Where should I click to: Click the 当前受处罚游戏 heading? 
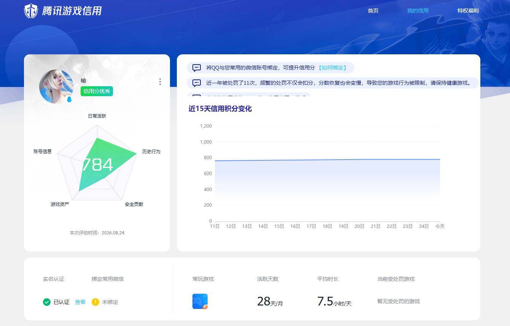pyautogui.click(x=396, y=279)
